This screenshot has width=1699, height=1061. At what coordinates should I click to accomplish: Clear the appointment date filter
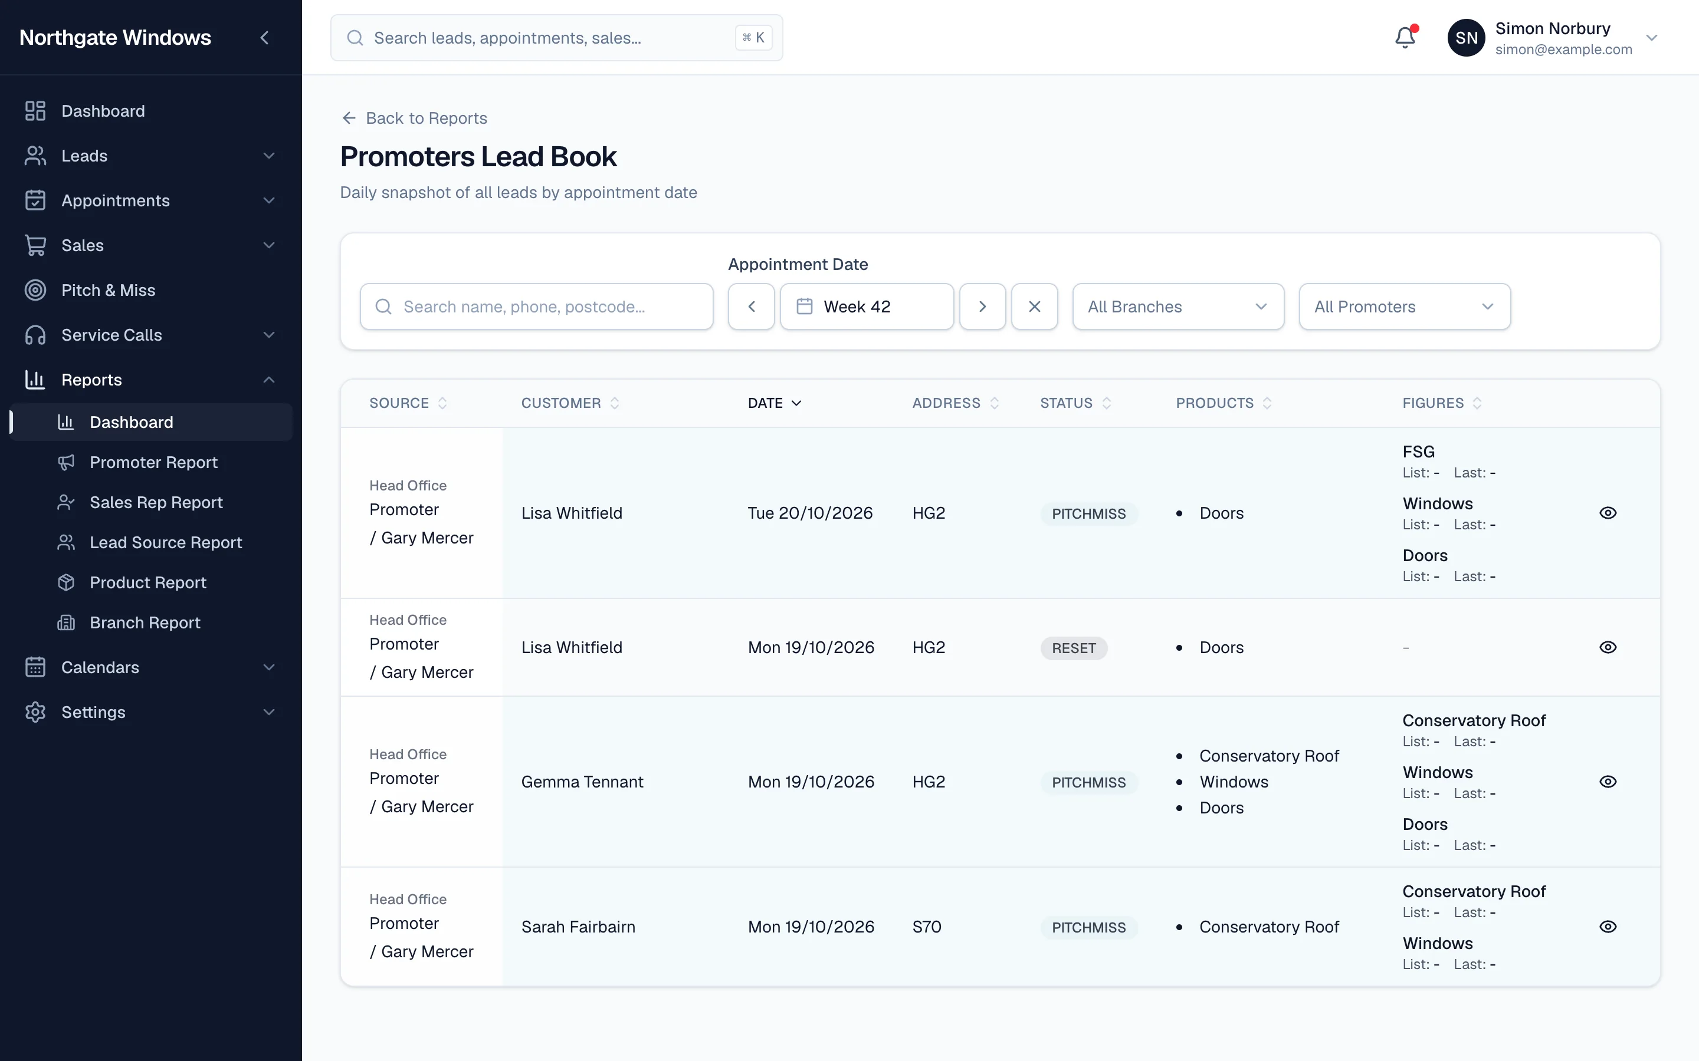pyautogui.click(x=1034, y=307)
